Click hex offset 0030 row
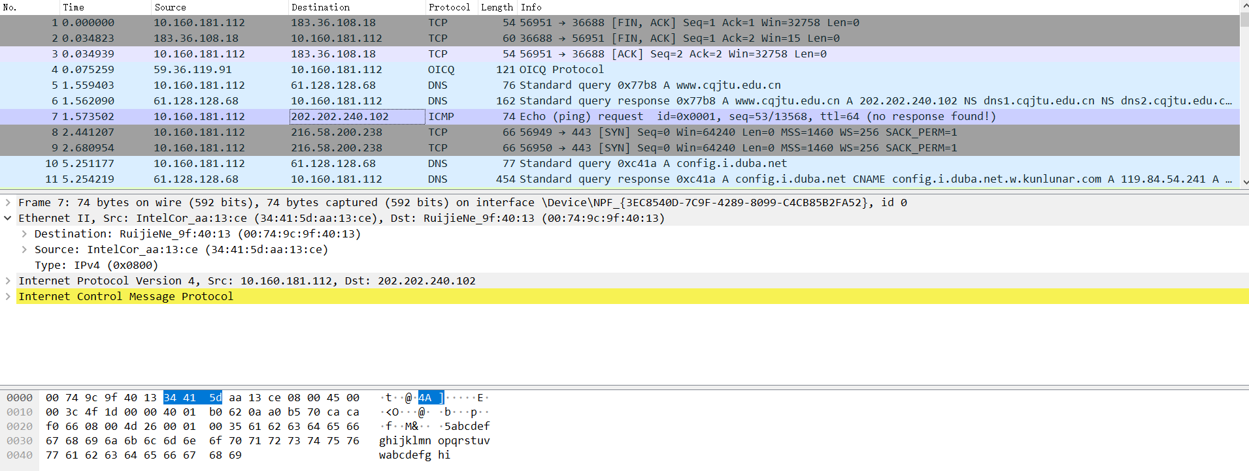The height and width of the screenshot is (471, 1249). (x=20, y=440)
